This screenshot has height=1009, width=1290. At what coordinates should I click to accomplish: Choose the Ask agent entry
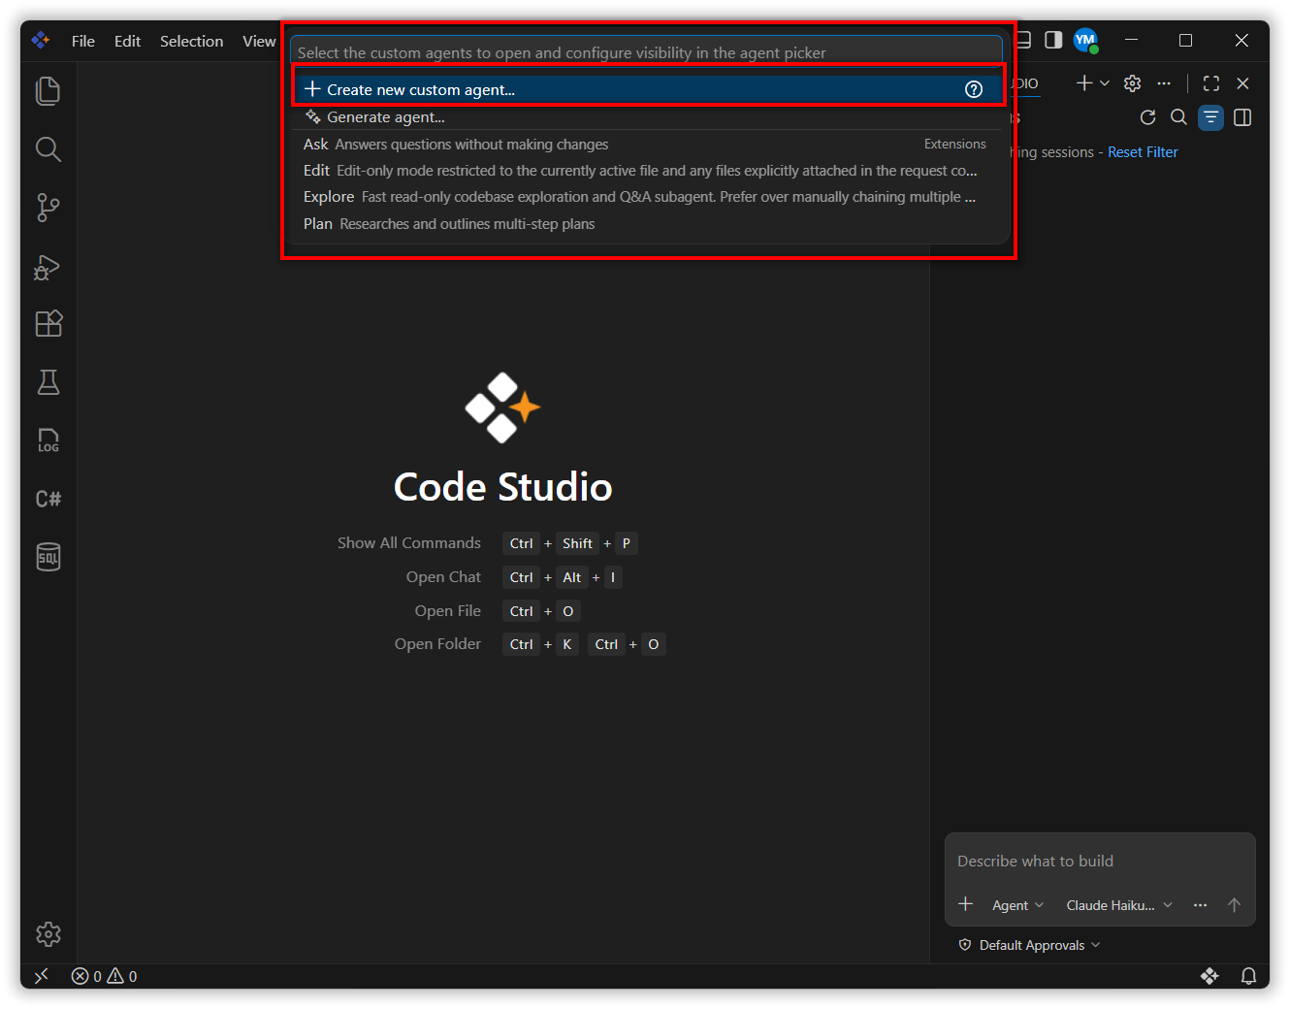[648, 145]
